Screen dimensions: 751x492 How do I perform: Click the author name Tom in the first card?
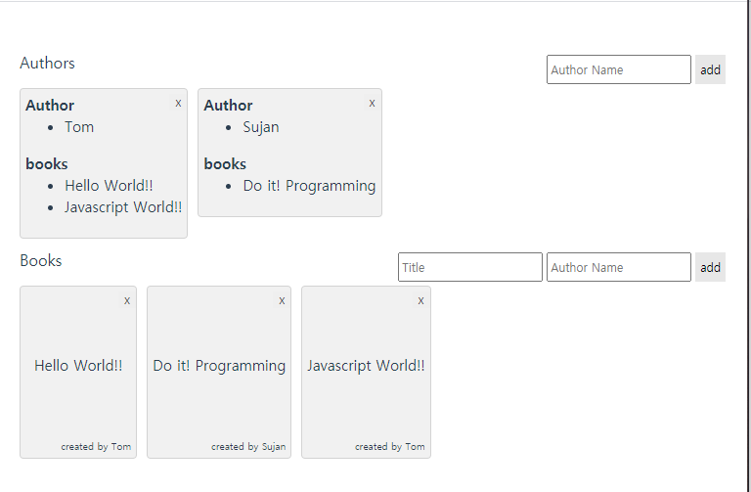[x=79, y=127]
